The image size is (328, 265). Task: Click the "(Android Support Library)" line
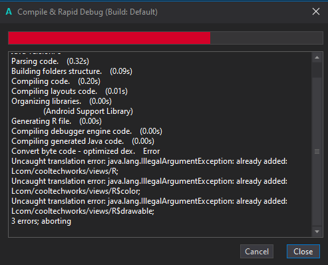click(x=88, y=111)
